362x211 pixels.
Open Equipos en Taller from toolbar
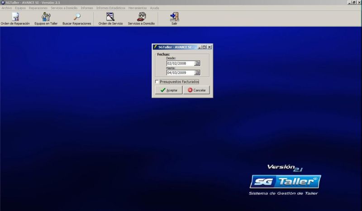(x=46, y=18)
